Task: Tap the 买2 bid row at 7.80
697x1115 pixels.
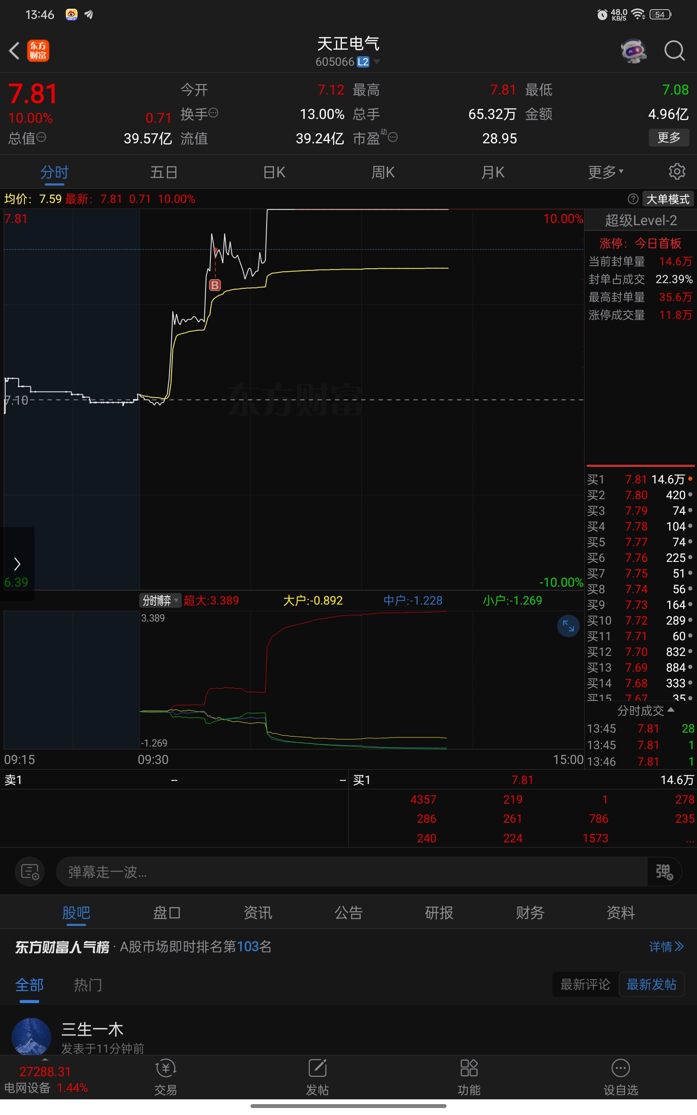Action: 640,495
